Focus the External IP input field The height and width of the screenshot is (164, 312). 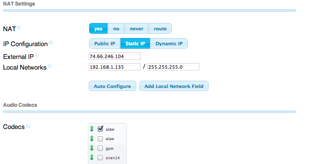114,56
